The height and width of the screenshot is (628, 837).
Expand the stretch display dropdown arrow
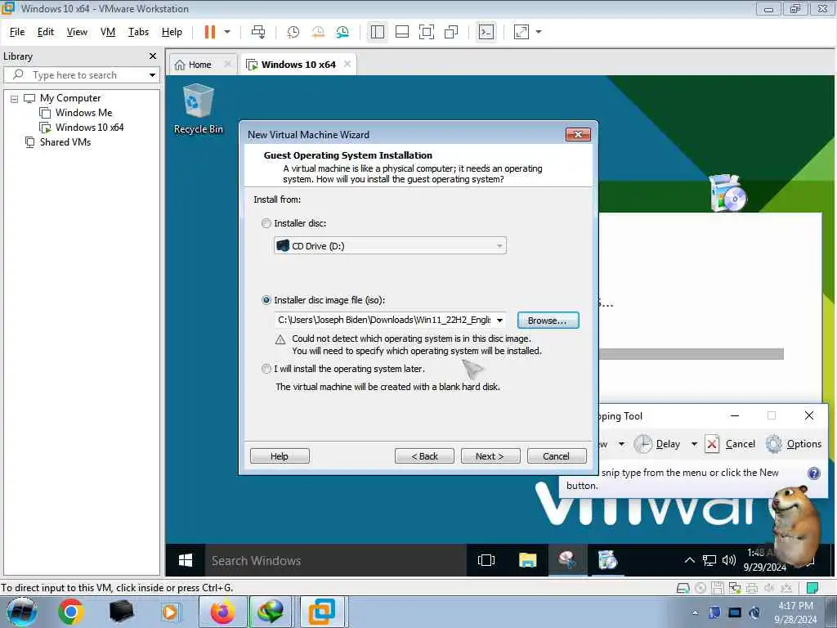pos(539,32)
